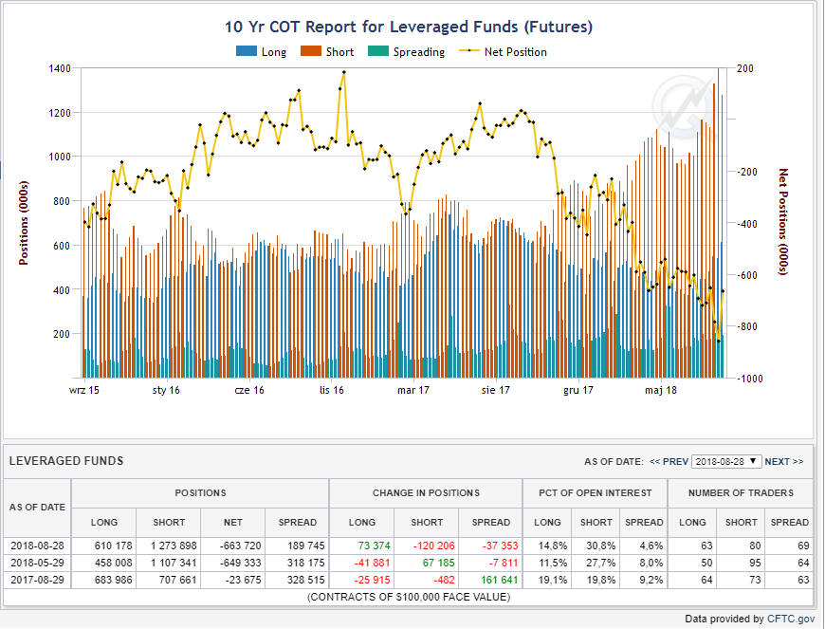The image size is (825, 629).
Task: Click the Net Position peak point near lis 16
Action: tap(344, 72)
